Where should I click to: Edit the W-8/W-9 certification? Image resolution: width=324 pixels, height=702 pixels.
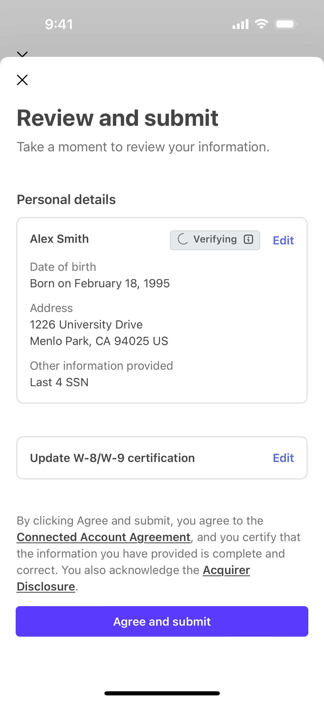point(283,458)
